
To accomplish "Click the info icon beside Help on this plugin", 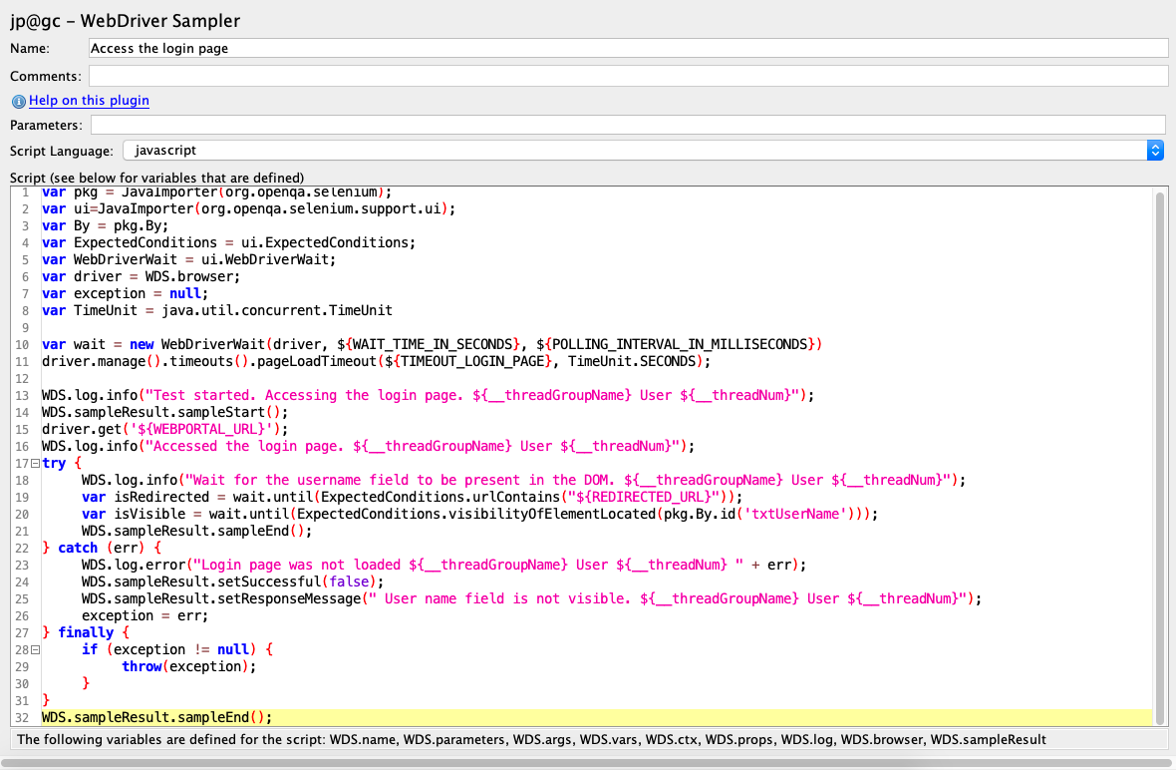I will click(x=19, y=102).
